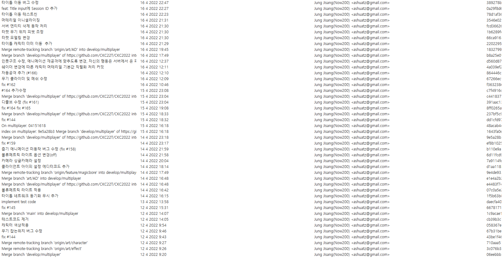This screenshot has height=258, width=502.
Task: Click the date '13 4 2022 13:58'
Action: pyautogui.click(x=154, y=202)
